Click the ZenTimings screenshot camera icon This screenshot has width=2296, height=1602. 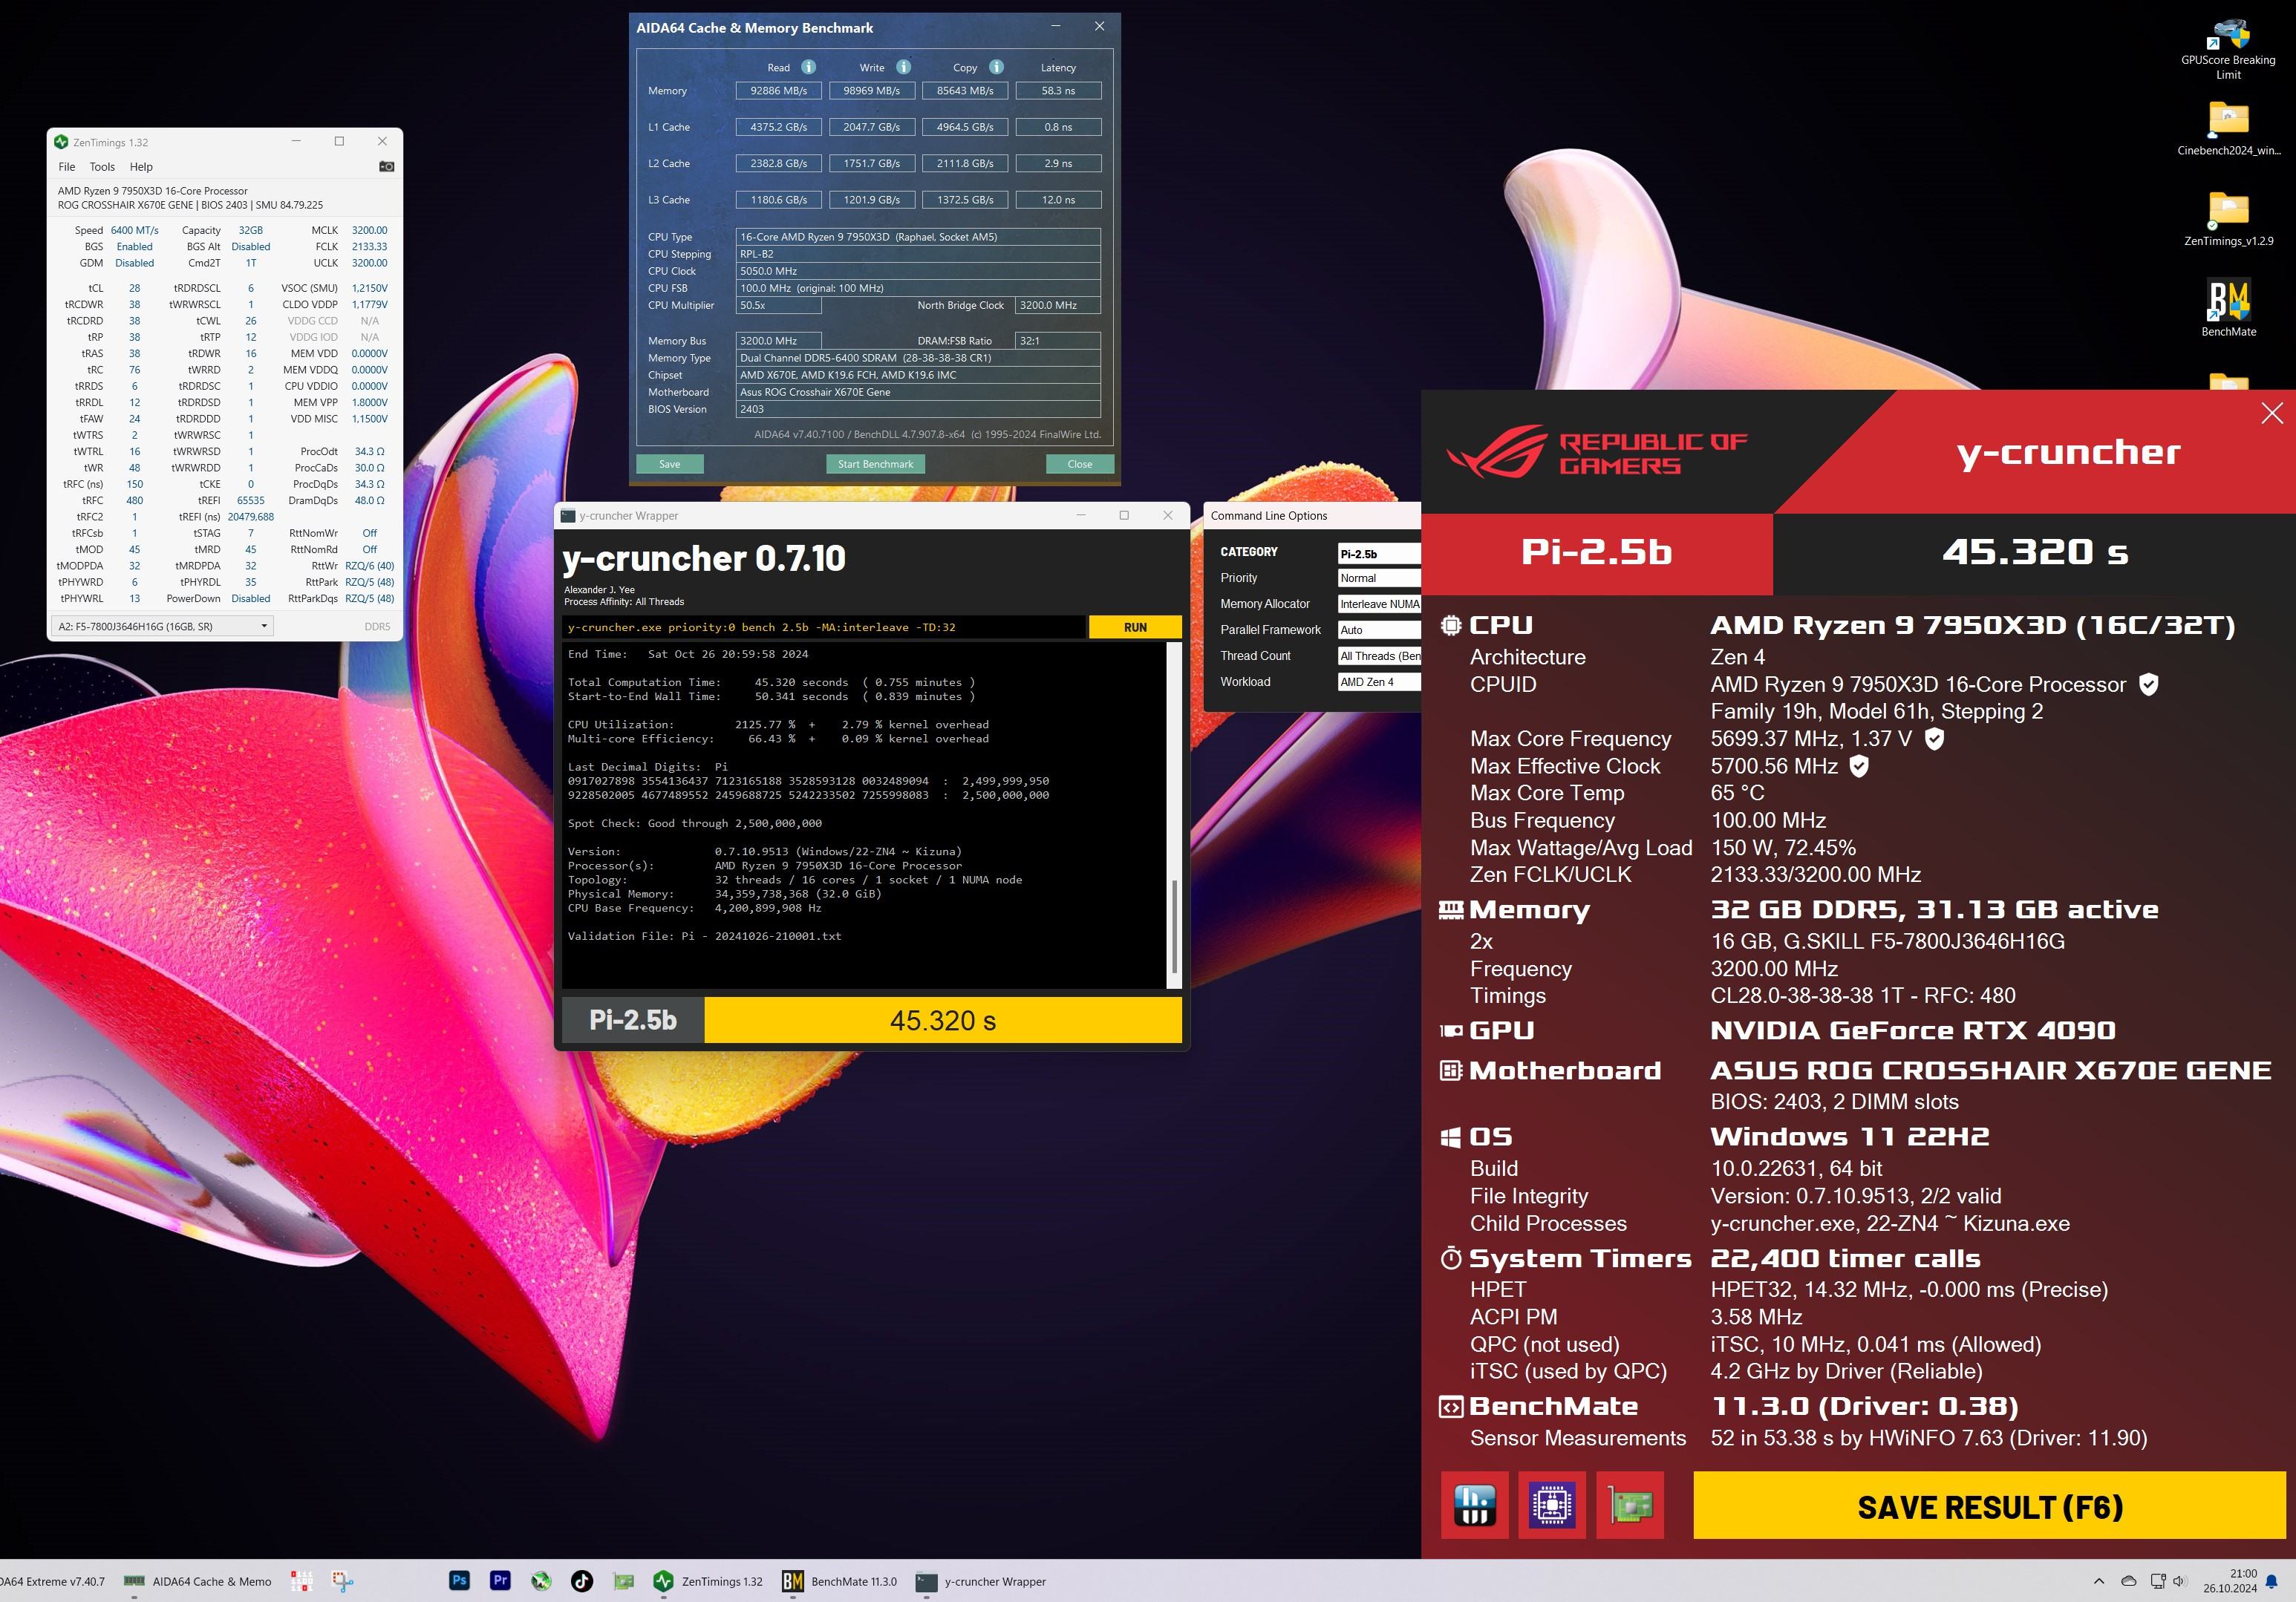(x=387, y=167)
